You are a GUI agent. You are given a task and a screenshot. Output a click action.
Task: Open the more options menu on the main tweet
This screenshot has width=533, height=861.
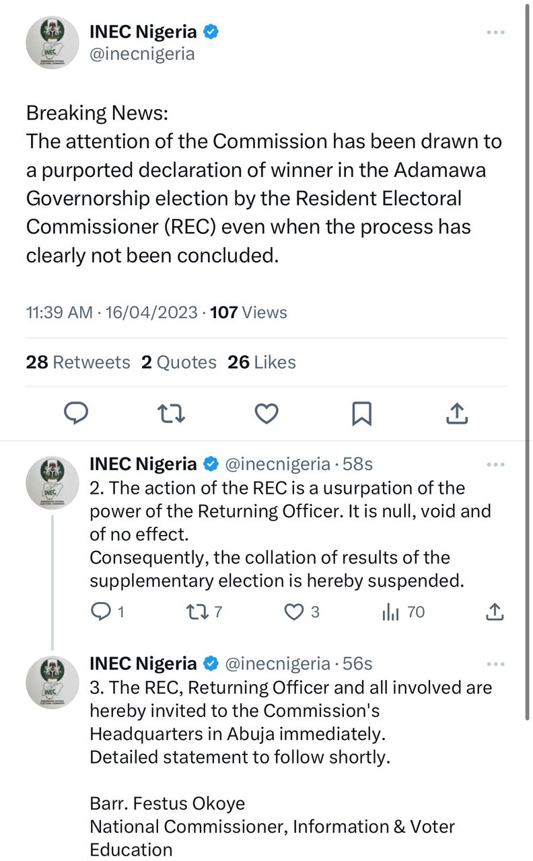(x=495, y=32)
